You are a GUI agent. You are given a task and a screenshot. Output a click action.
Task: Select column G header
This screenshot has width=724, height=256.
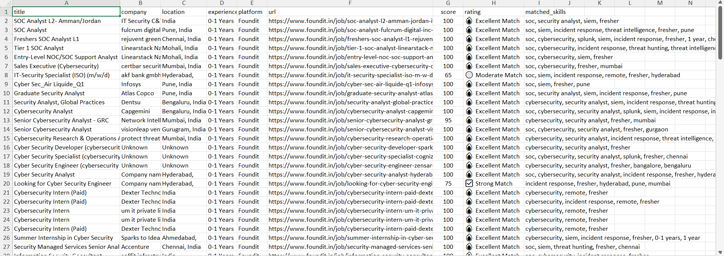coord(448,3)
